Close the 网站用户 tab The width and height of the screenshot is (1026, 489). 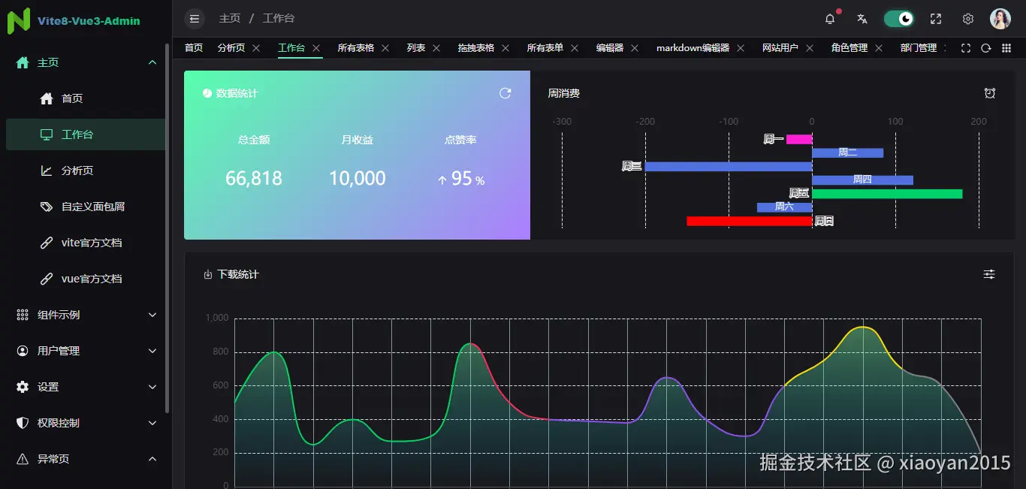click(x=810, y=48)
